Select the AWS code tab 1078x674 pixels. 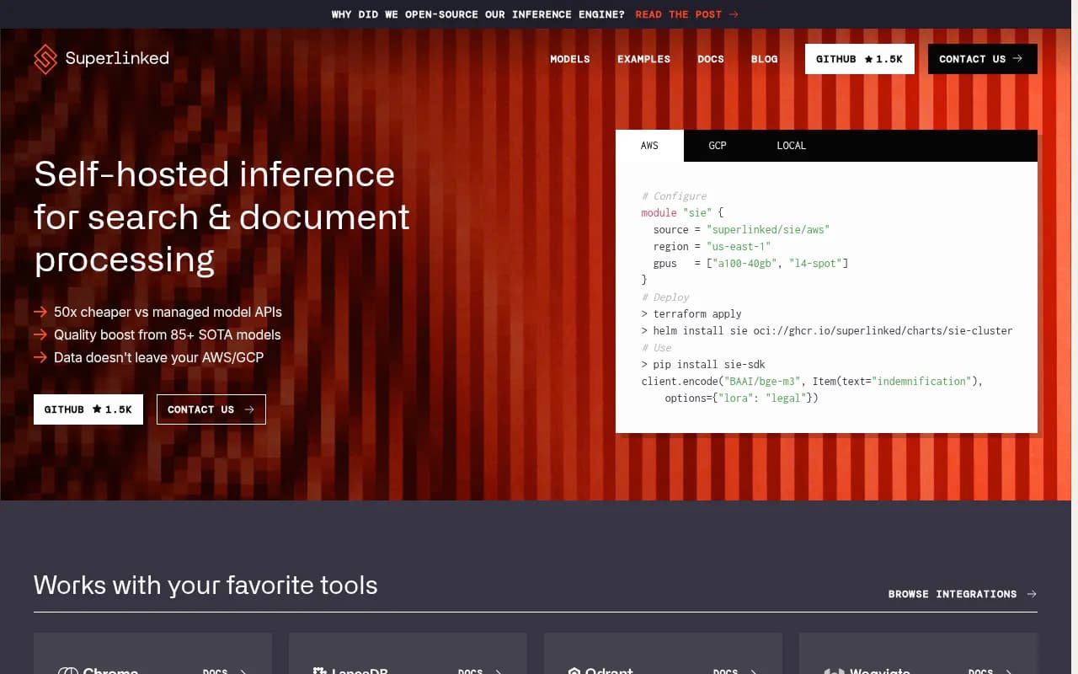tap(649, 146)
